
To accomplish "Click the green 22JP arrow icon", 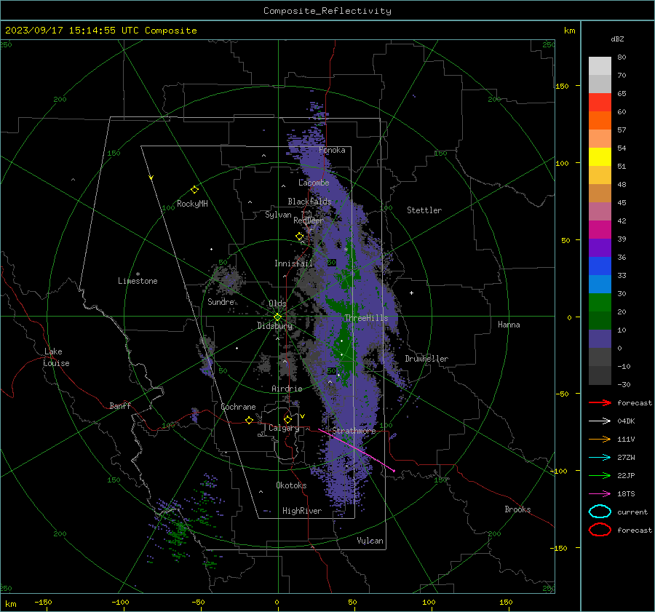I will (x=600, y=475).
